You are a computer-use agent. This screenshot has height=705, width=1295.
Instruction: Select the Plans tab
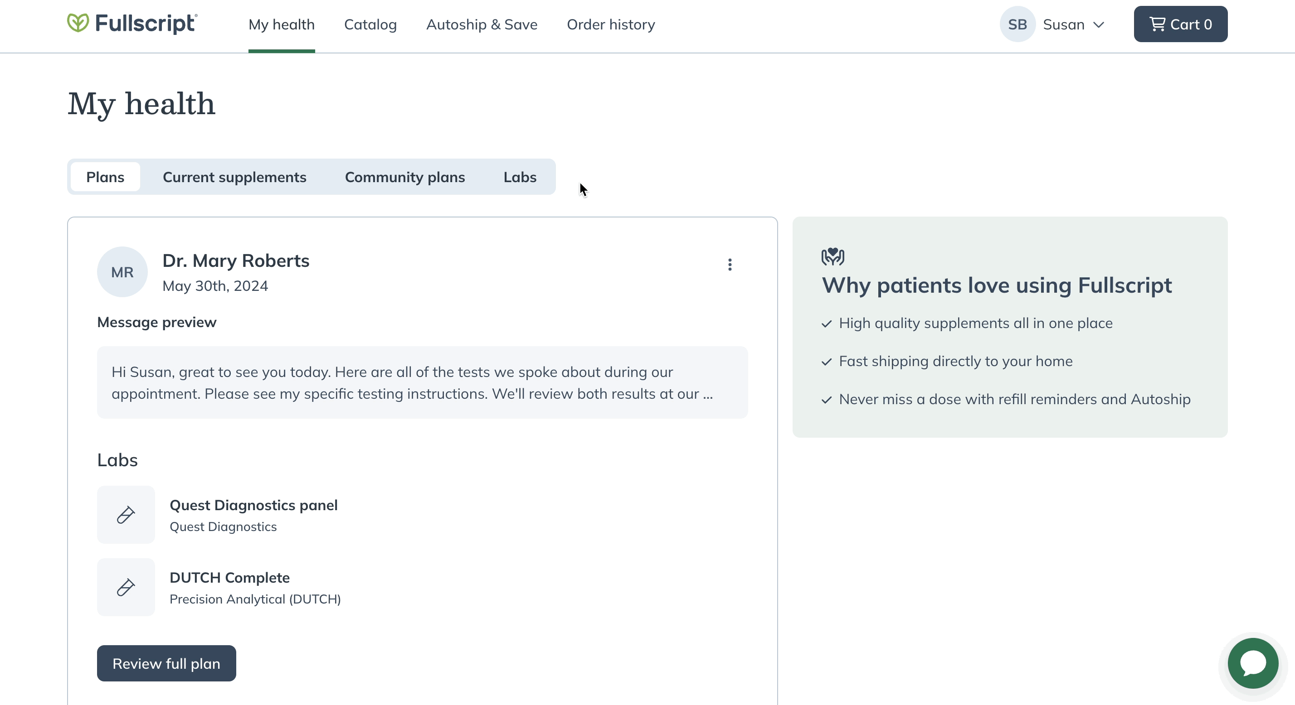point(105,177)
